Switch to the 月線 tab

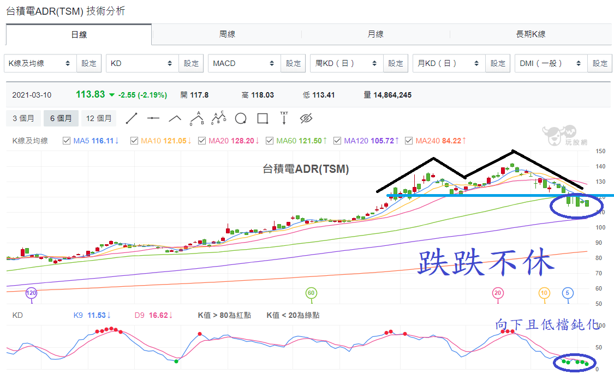click(375, 34)
